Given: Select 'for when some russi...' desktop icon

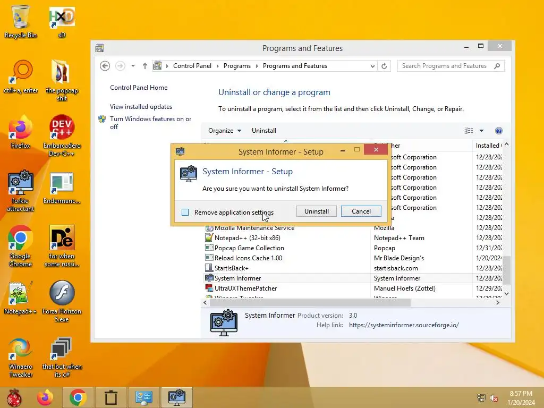Looking at the screenshot, I should [x=62, y=246].
